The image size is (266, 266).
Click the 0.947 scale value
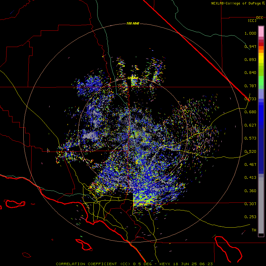pyautogui.click(x=250, y=46)
